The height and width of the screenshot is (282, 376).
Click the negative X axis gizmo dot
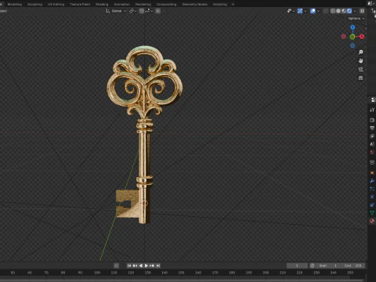344,37
